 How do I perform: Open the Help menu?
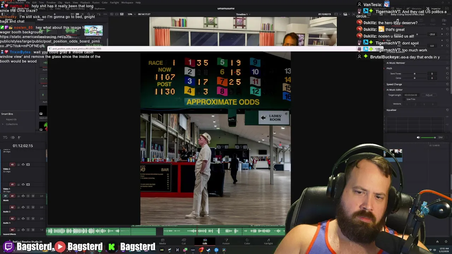pyautogui.click(x=138, y=2)
